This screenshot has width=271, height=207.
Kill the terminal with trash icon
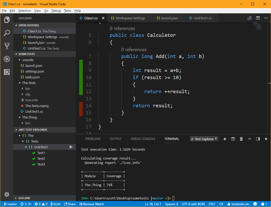pos(241,139)
